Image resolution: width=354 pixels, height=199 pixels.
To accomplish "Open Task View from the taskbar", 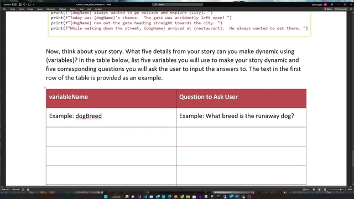I will coord(127,197).
